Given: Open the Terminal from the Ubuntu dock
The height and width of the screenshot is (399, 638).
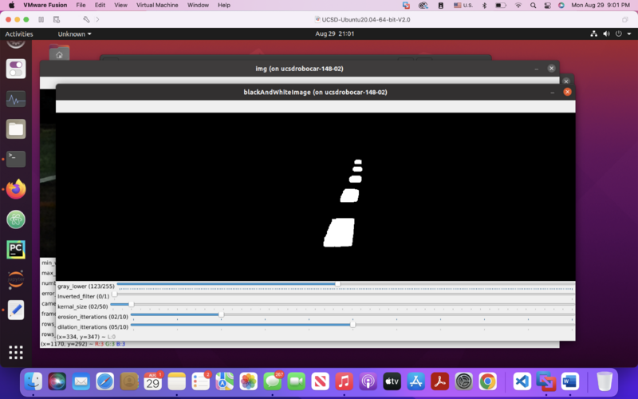Looking at the screenshot, I should click(x=16, y=159).
